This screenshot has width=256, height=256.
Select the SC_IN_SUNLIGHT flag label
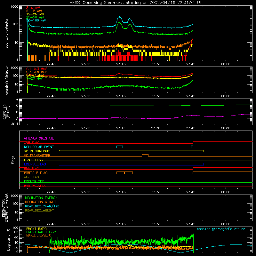37,151
